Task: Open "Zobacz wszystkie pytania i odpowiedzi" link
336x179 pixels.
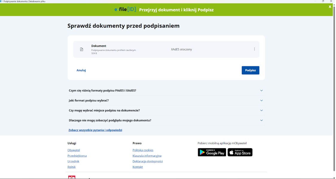Action: tap(95, 130)
